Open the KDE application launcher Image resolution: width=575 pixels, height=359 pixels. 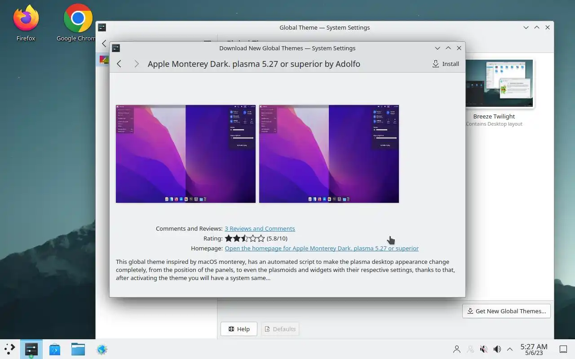pos(9,349)
